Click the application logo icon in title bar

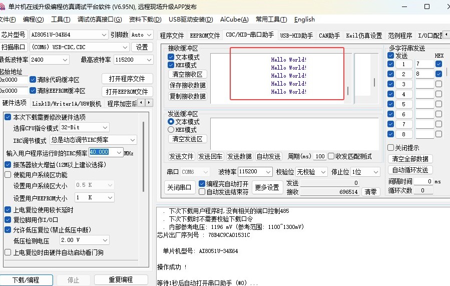[x=2, y=7]
